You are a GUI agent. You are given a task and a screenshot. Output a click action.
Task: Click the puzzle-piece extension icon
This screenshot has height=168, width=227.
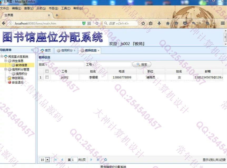click(x=208, y=23)
